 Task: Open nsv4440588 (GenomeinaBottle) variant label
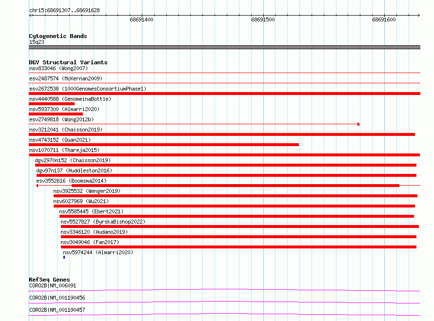(x=70, y=99)
